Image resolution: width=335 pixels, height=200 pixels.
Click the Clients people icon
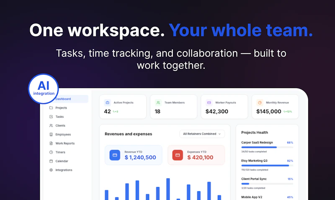click(x=51, y=126)
